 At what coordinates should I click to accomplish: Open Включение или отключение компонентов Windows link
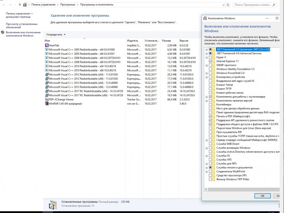pos(23,34)
